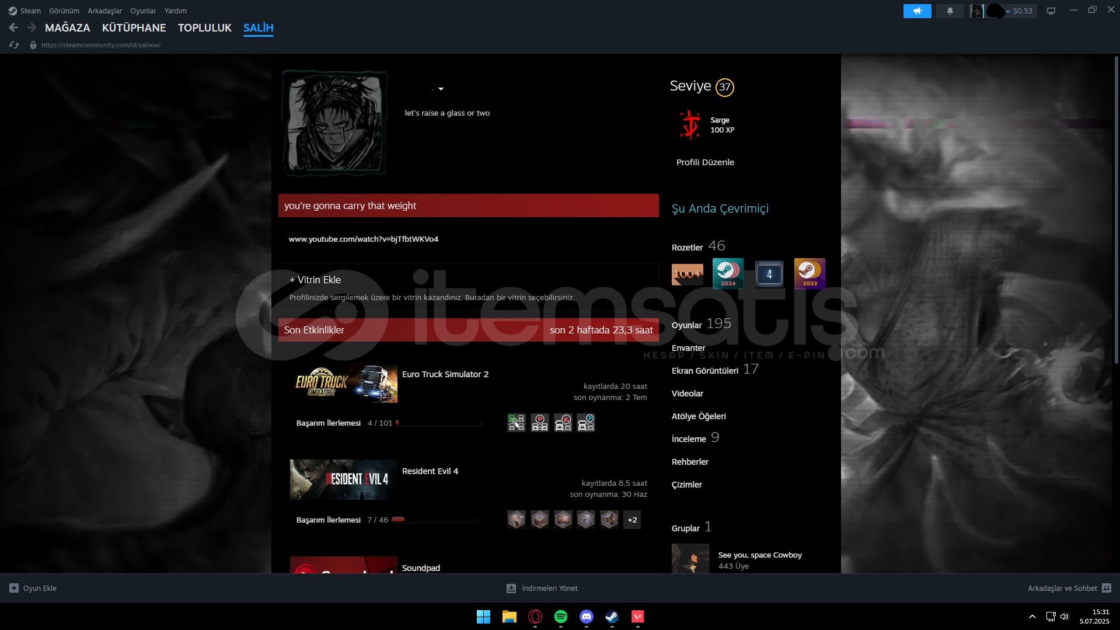
Task: Open the Oyunlar menu
Action: click(143, 11)
